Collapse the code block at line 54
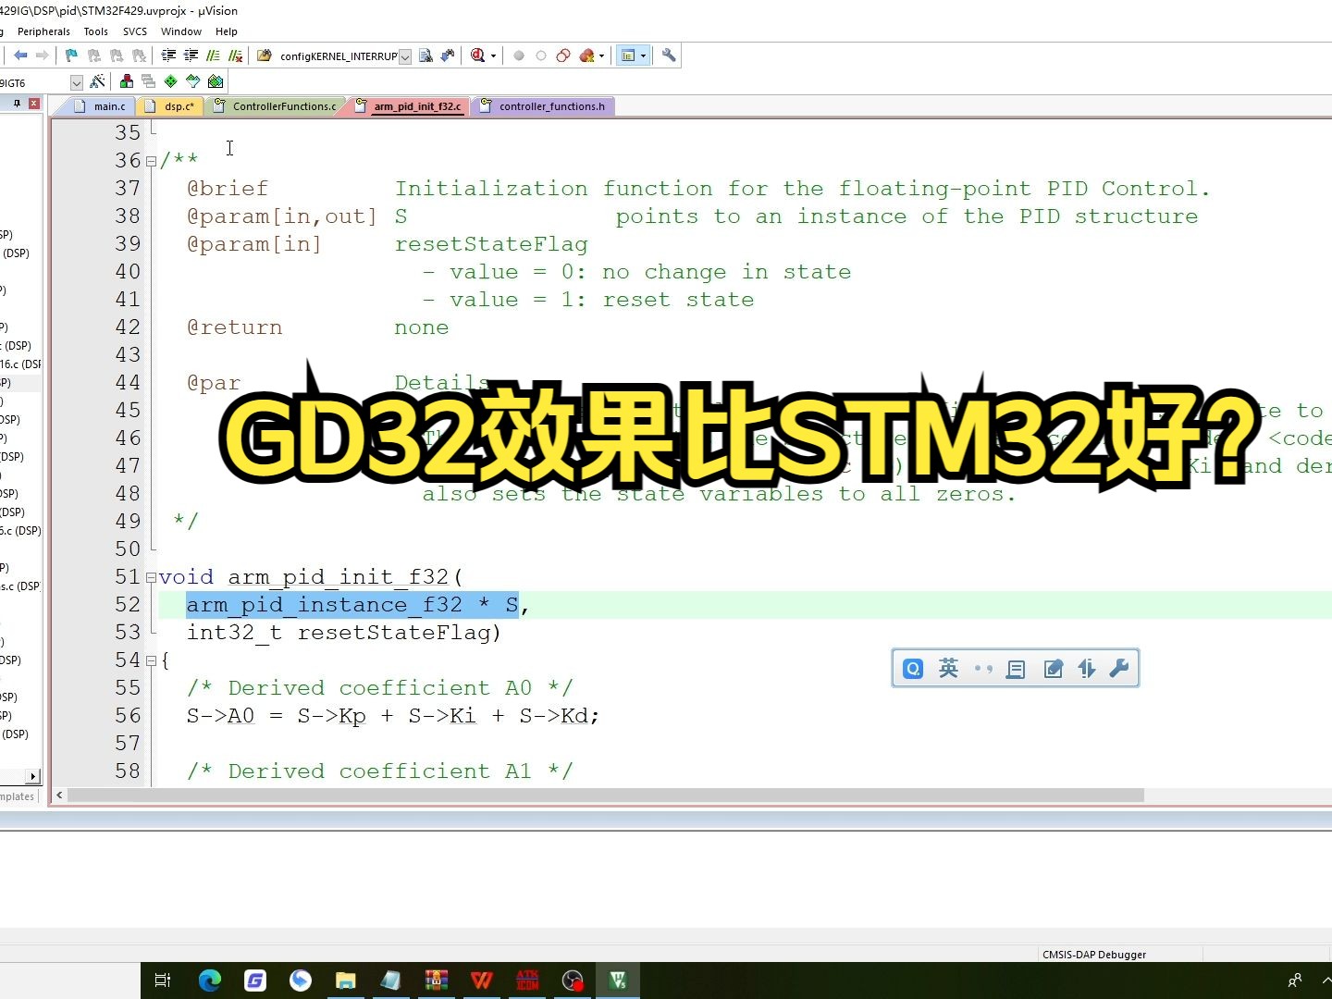1332x999 pixels. [151, 660]
